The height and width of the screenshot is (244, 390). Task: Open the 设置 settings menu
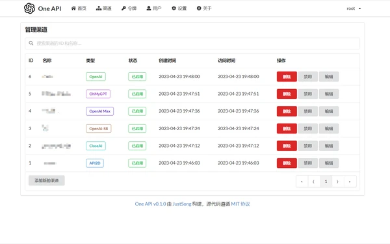tap(179, 8)
